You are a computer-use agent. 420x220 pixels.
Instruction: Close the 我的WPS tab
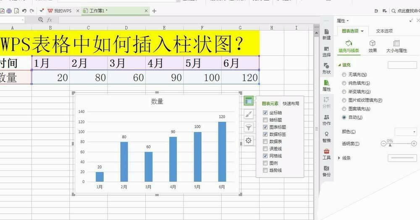point(78,11)
